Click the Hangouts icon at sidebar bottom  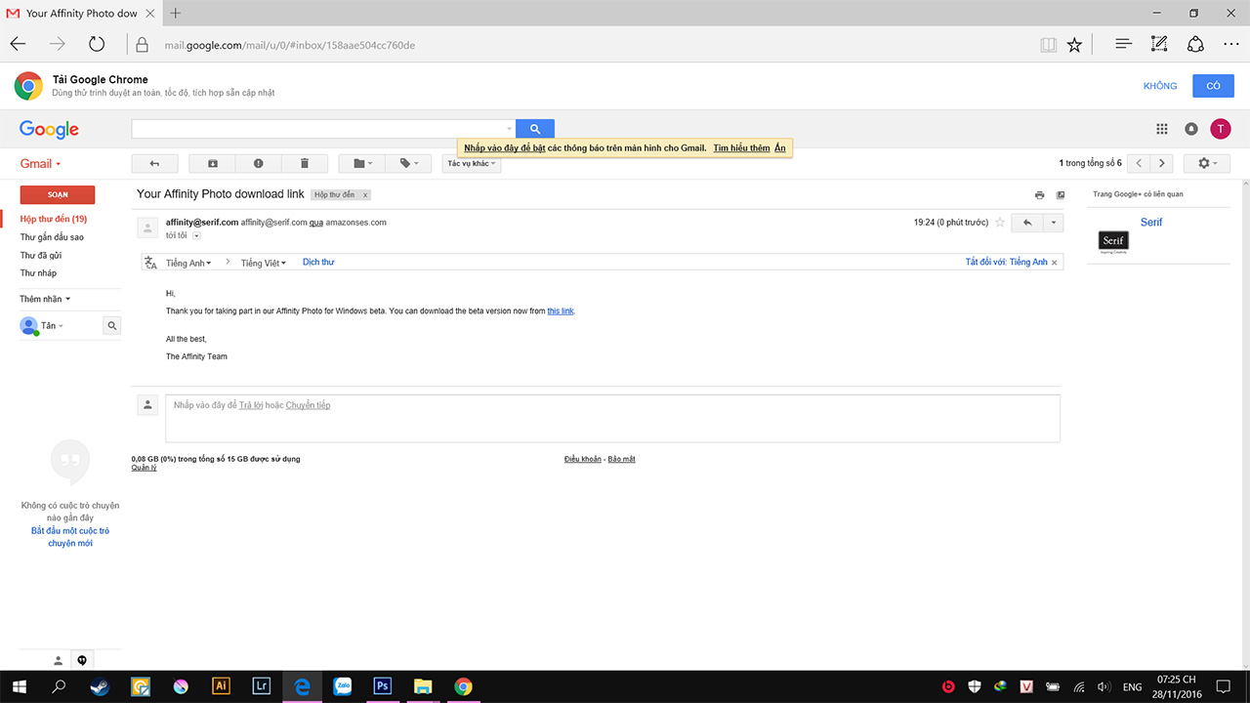pos(82,660)
